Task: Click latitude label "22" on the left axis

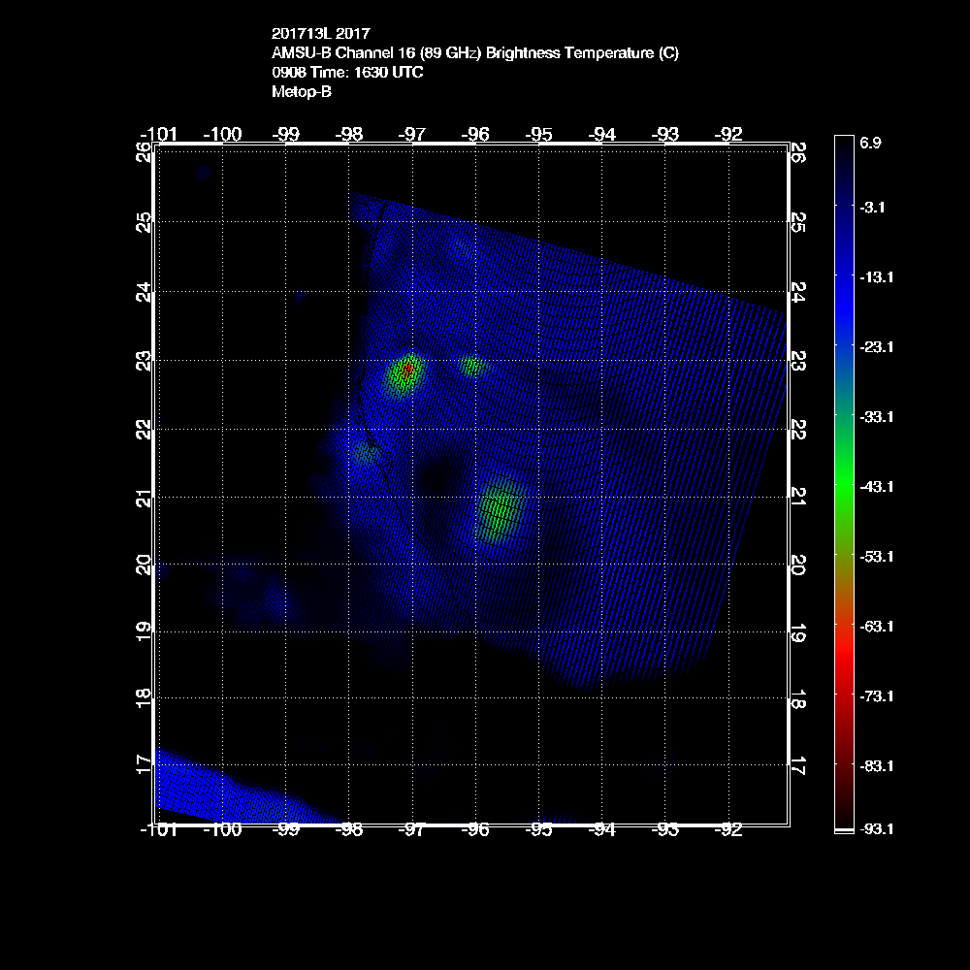Action: click(143, 430)
